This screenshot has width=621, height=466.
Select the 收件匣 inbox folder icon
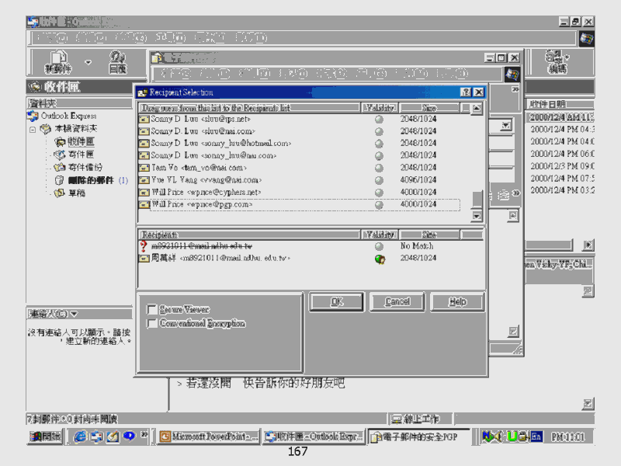coord(61,141)
